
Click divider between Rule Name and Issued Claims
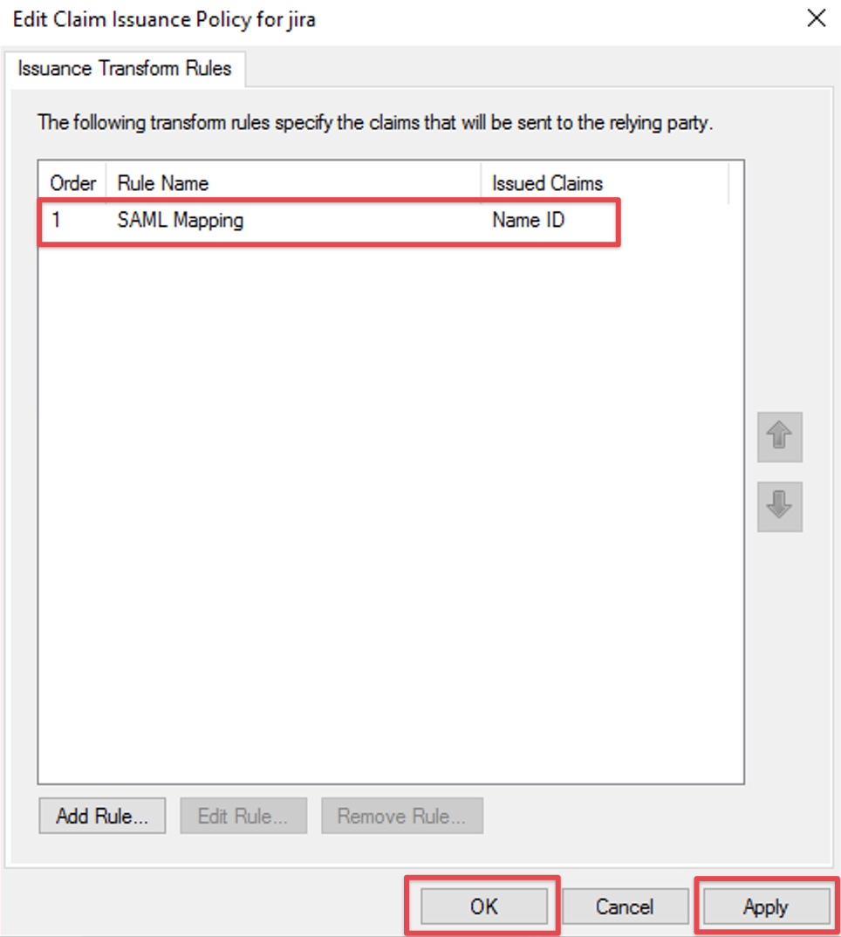tap(481, 183)
